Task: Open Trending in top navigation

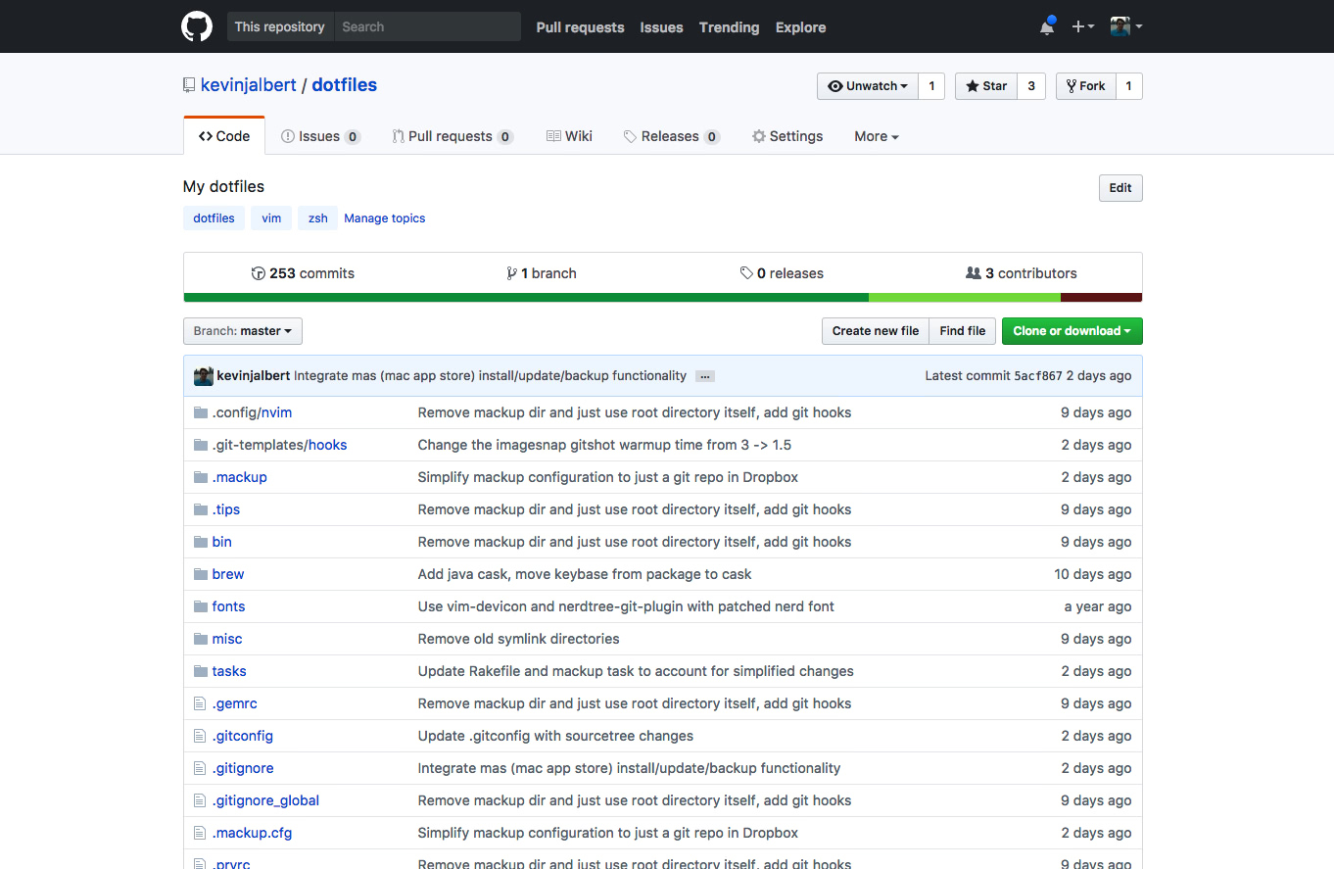Action: [729, 27]
